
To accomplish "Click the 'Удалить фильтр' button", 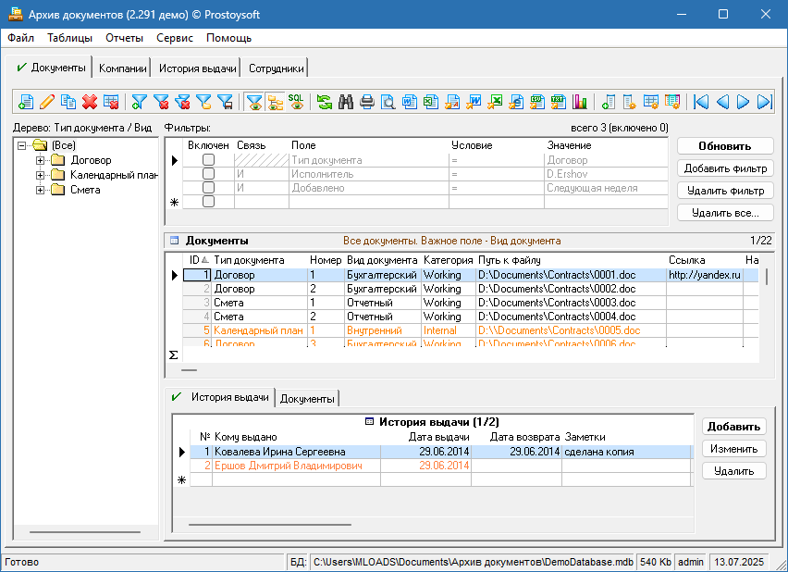I will pyautogui.click(x=725, y=190).
